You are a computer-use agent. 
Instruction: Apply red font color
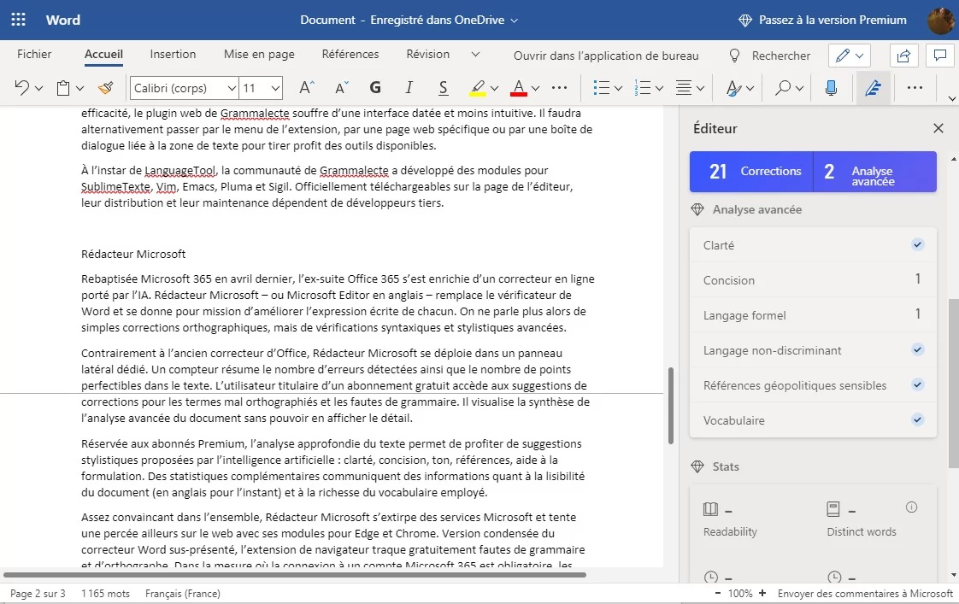(x=519, y=88)
